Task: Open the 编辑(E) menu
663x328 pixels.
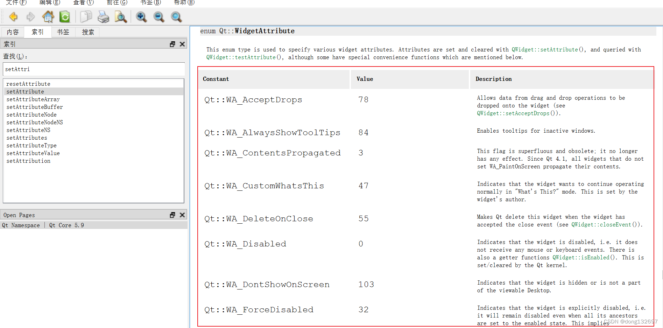Action: pyautogui.click(x=50, y=2)
